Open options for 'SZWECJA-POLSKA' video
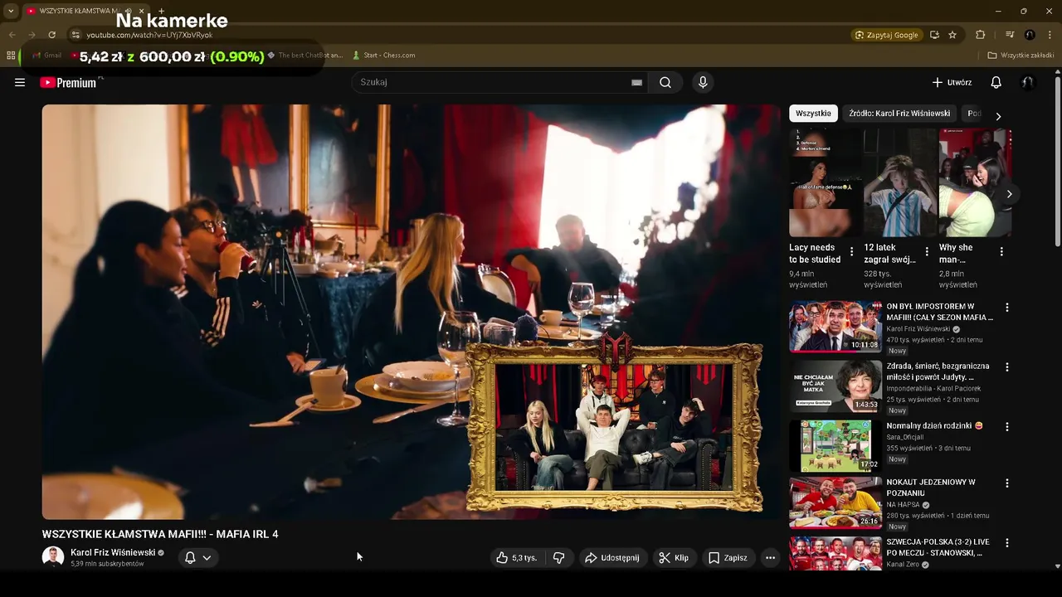The height and width of the screenshot is (597, 1062). click(1007, 543)
